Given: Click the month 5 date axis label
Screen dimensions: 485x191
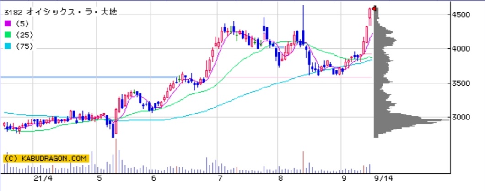Looking at the screenshot, I should pyautogui.click(x=99, y=178).
